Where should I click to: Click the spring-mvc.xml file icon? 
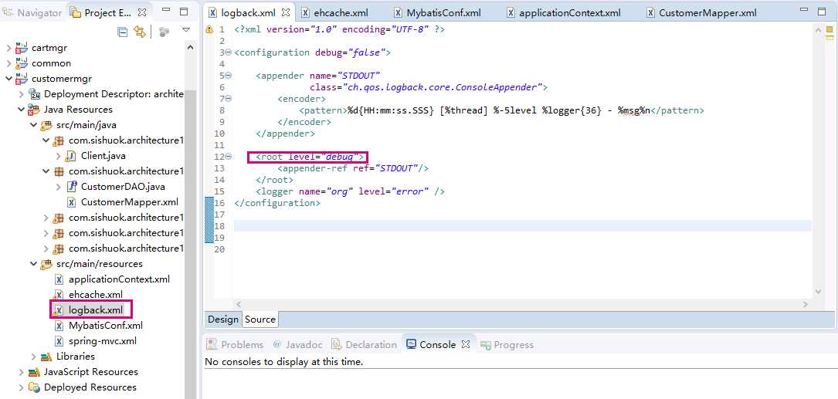[x=59, y=341]
